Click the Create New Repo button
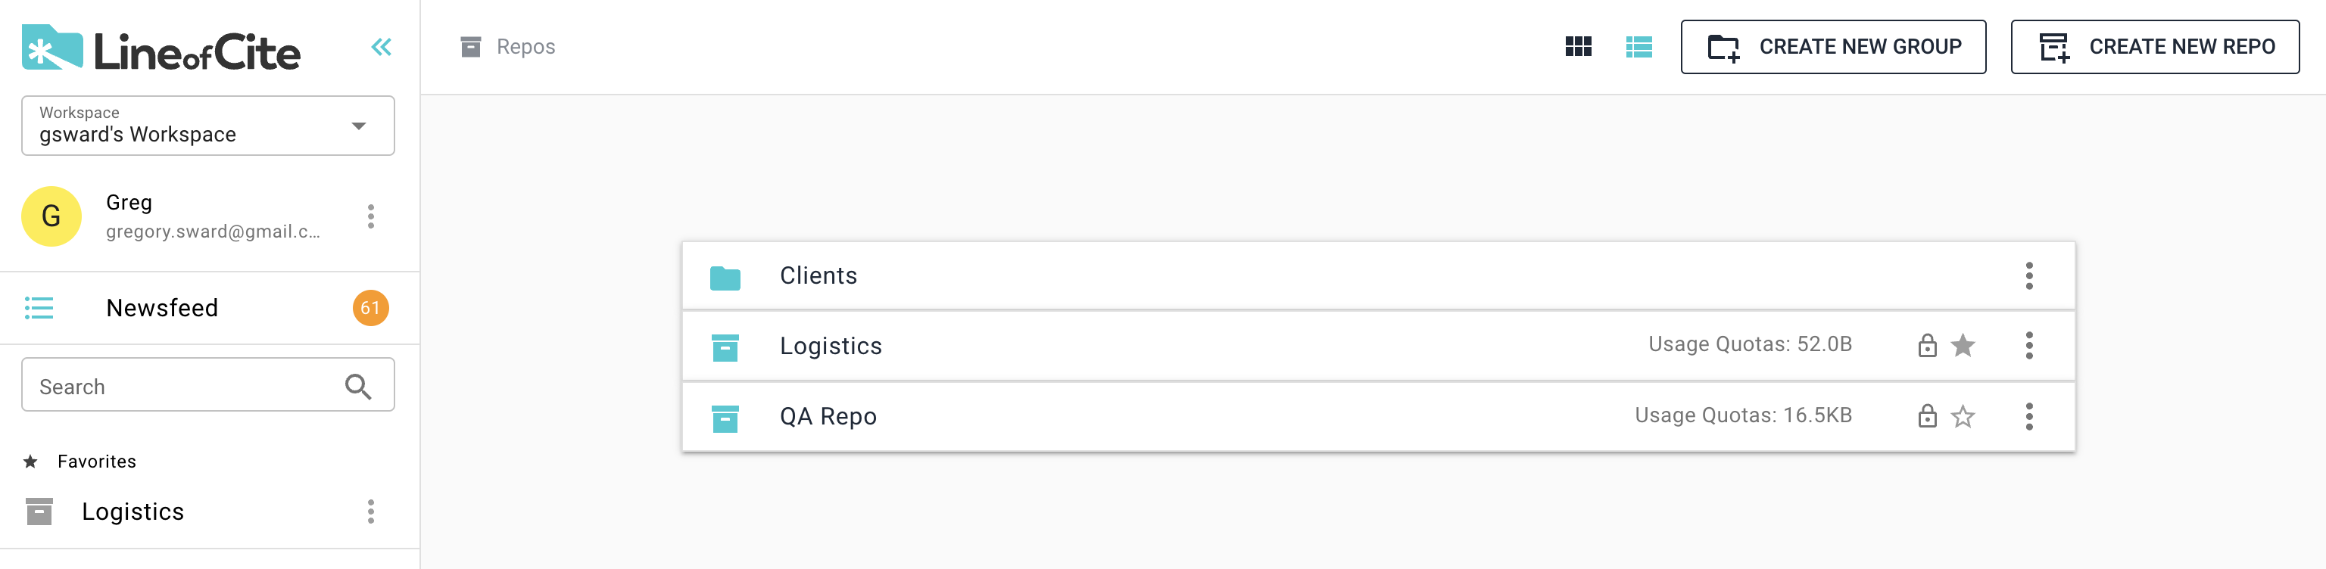This screenshot has height=569, width=2326. click(2154, 47)
